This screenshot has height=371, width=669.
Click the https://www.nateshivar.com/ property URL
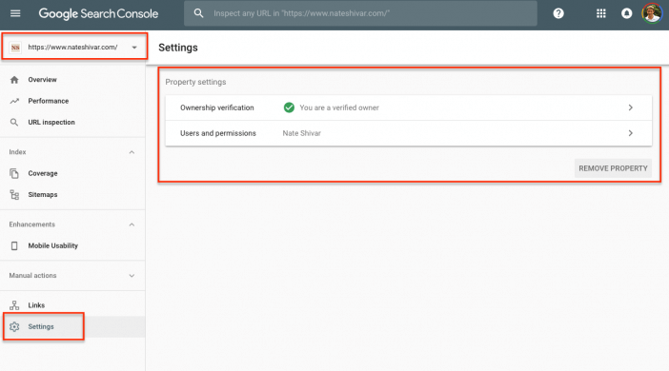(72, 48)
